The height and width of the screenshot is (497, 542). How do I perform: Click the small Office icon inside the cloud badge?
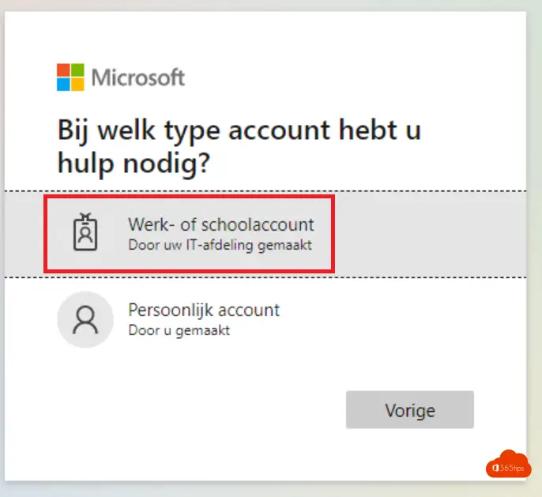coord(495,468)
